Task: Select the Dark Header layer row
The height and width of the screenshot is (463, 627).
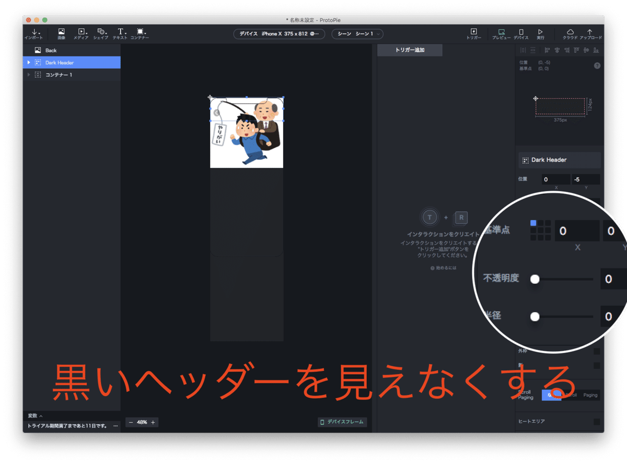Action: click(x=72, y=63)
